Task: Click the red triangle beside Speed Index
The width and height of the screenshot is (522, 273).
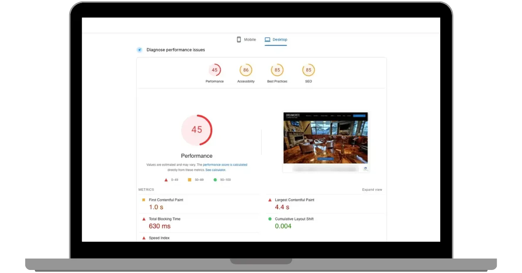Action: [144, 238]
